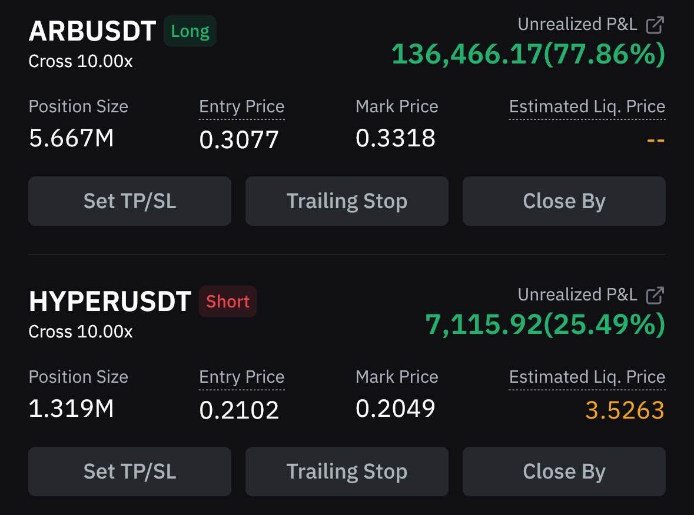This screenshot has height=515, width=694.
Task: Set a Trailing Stop on ARBUSDT
Action: pos(347,201)
